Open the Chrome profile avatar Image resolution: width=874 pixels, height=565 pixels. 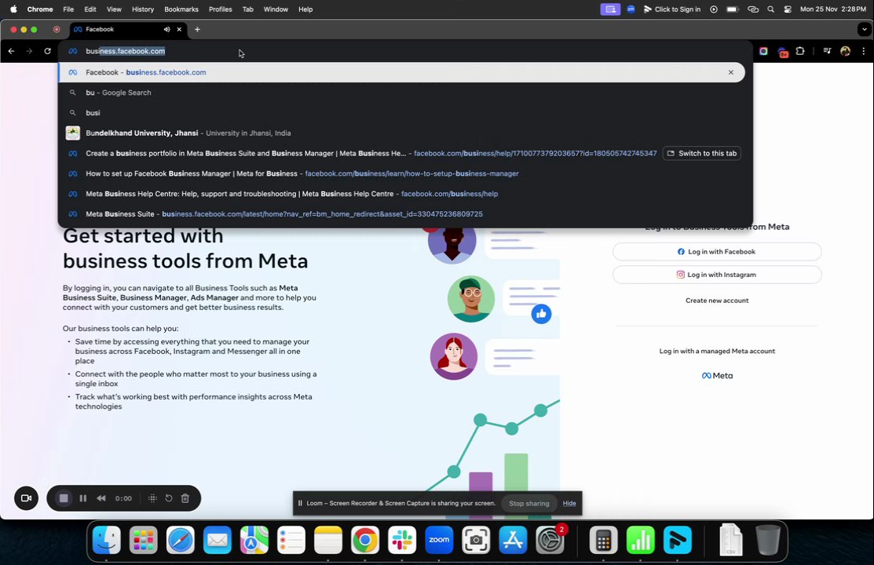pos(846,51)
